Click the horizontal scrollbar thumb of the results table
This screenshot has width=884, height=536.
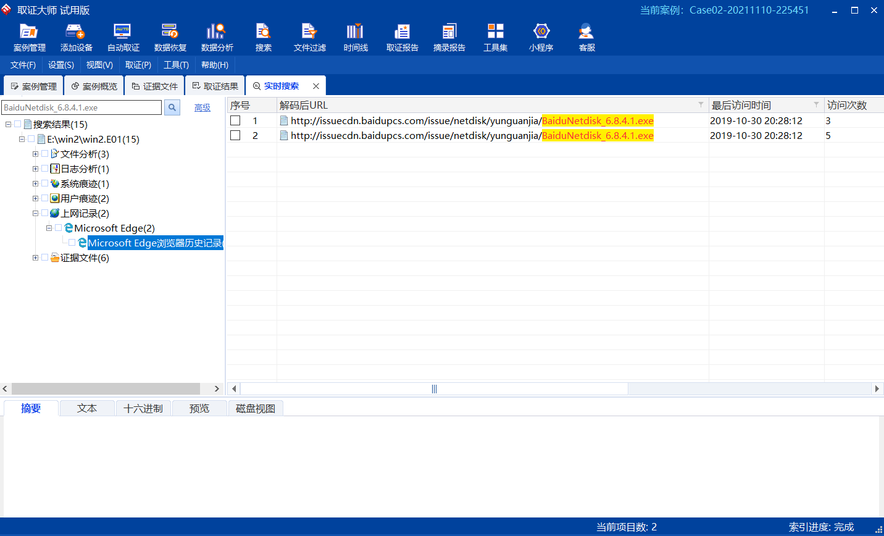(434, 389)
